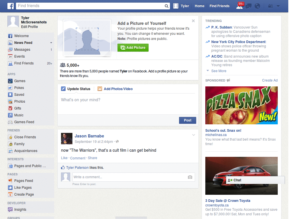Click the Saved bookmark icon

[10, 95]
